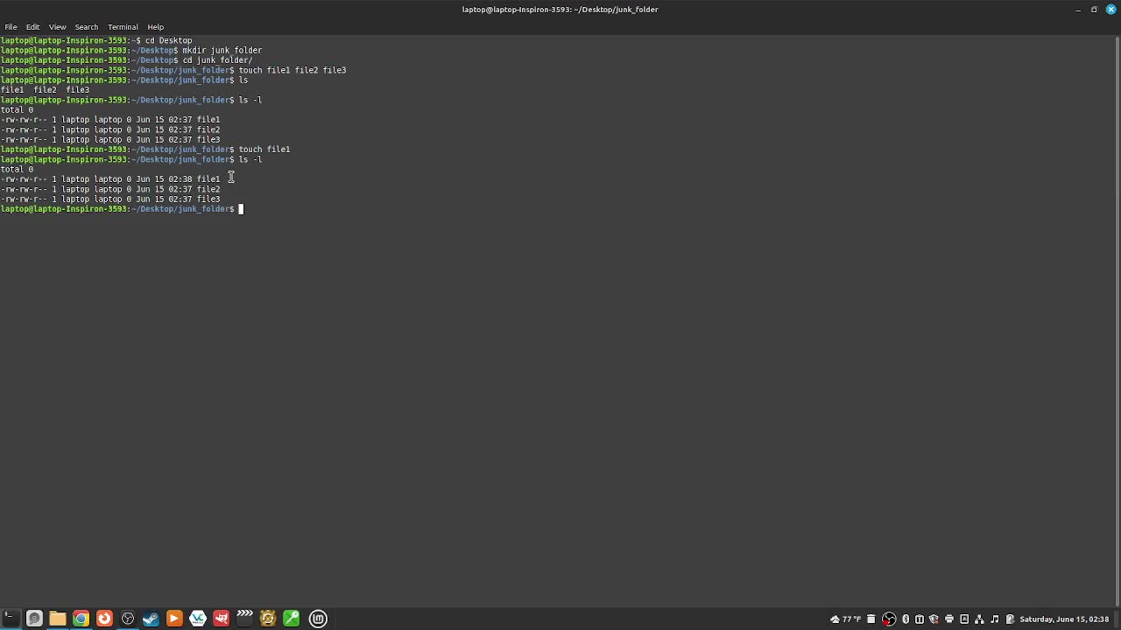This screenshot has width=1121, height=630.
Task: Open the Help menu
Action: 155,27
